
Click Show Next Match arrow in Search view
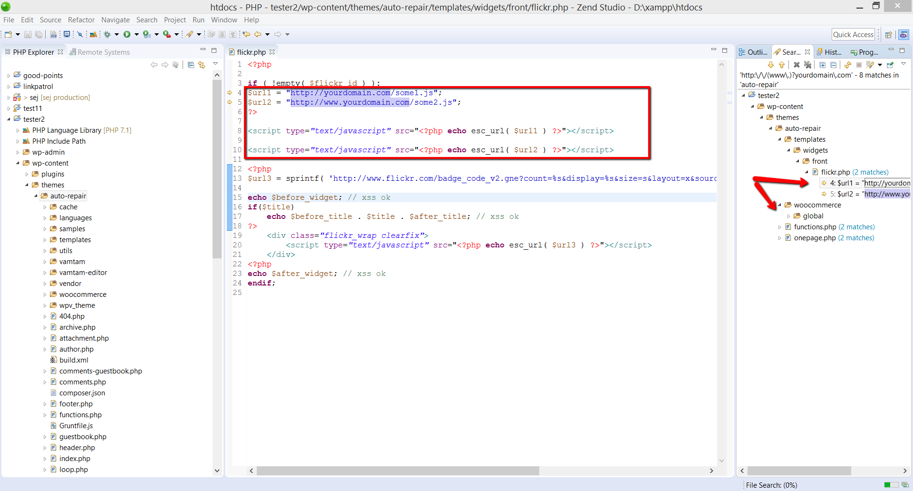771,65
